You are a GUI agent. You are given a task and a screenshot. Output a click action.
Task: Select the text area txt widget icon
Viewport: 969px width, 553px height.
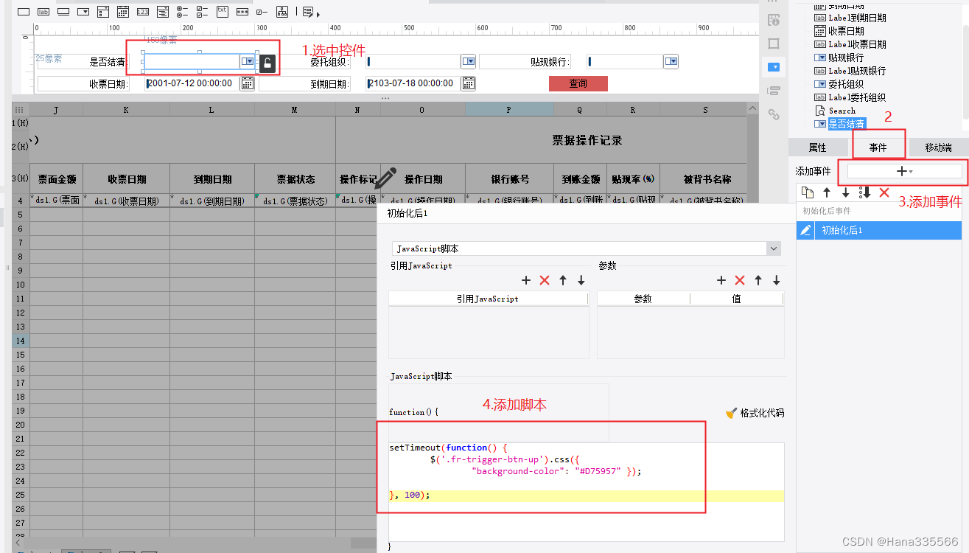[222, 11]
